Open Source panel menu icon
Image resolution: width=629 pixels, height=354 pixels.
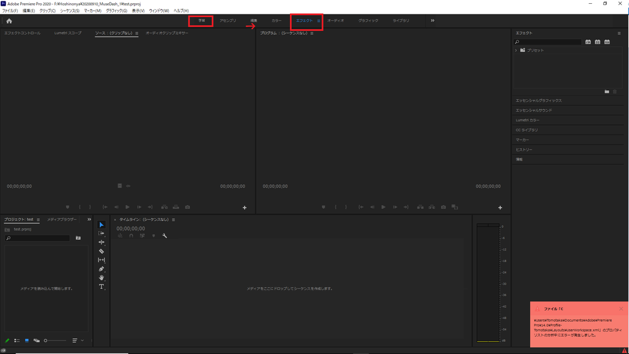point(137,33)
